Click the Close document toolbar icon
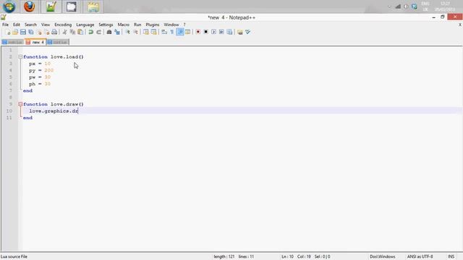 pyautogui.click(x=38, y=32)
